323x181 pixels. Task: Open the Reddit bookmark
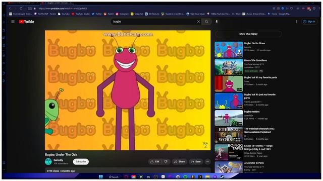click(109, 14)
